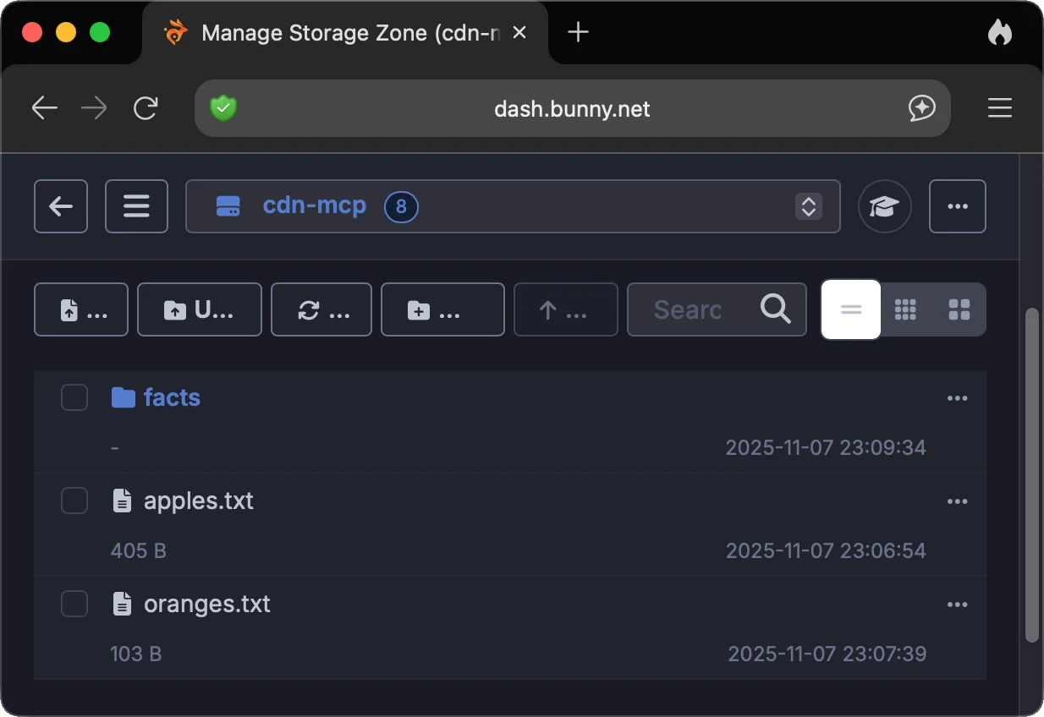The width and height of the screenshot is (1044, 717).
Task: Open the three-dot menu for oranges.txt row
Action: pos(957,605)
